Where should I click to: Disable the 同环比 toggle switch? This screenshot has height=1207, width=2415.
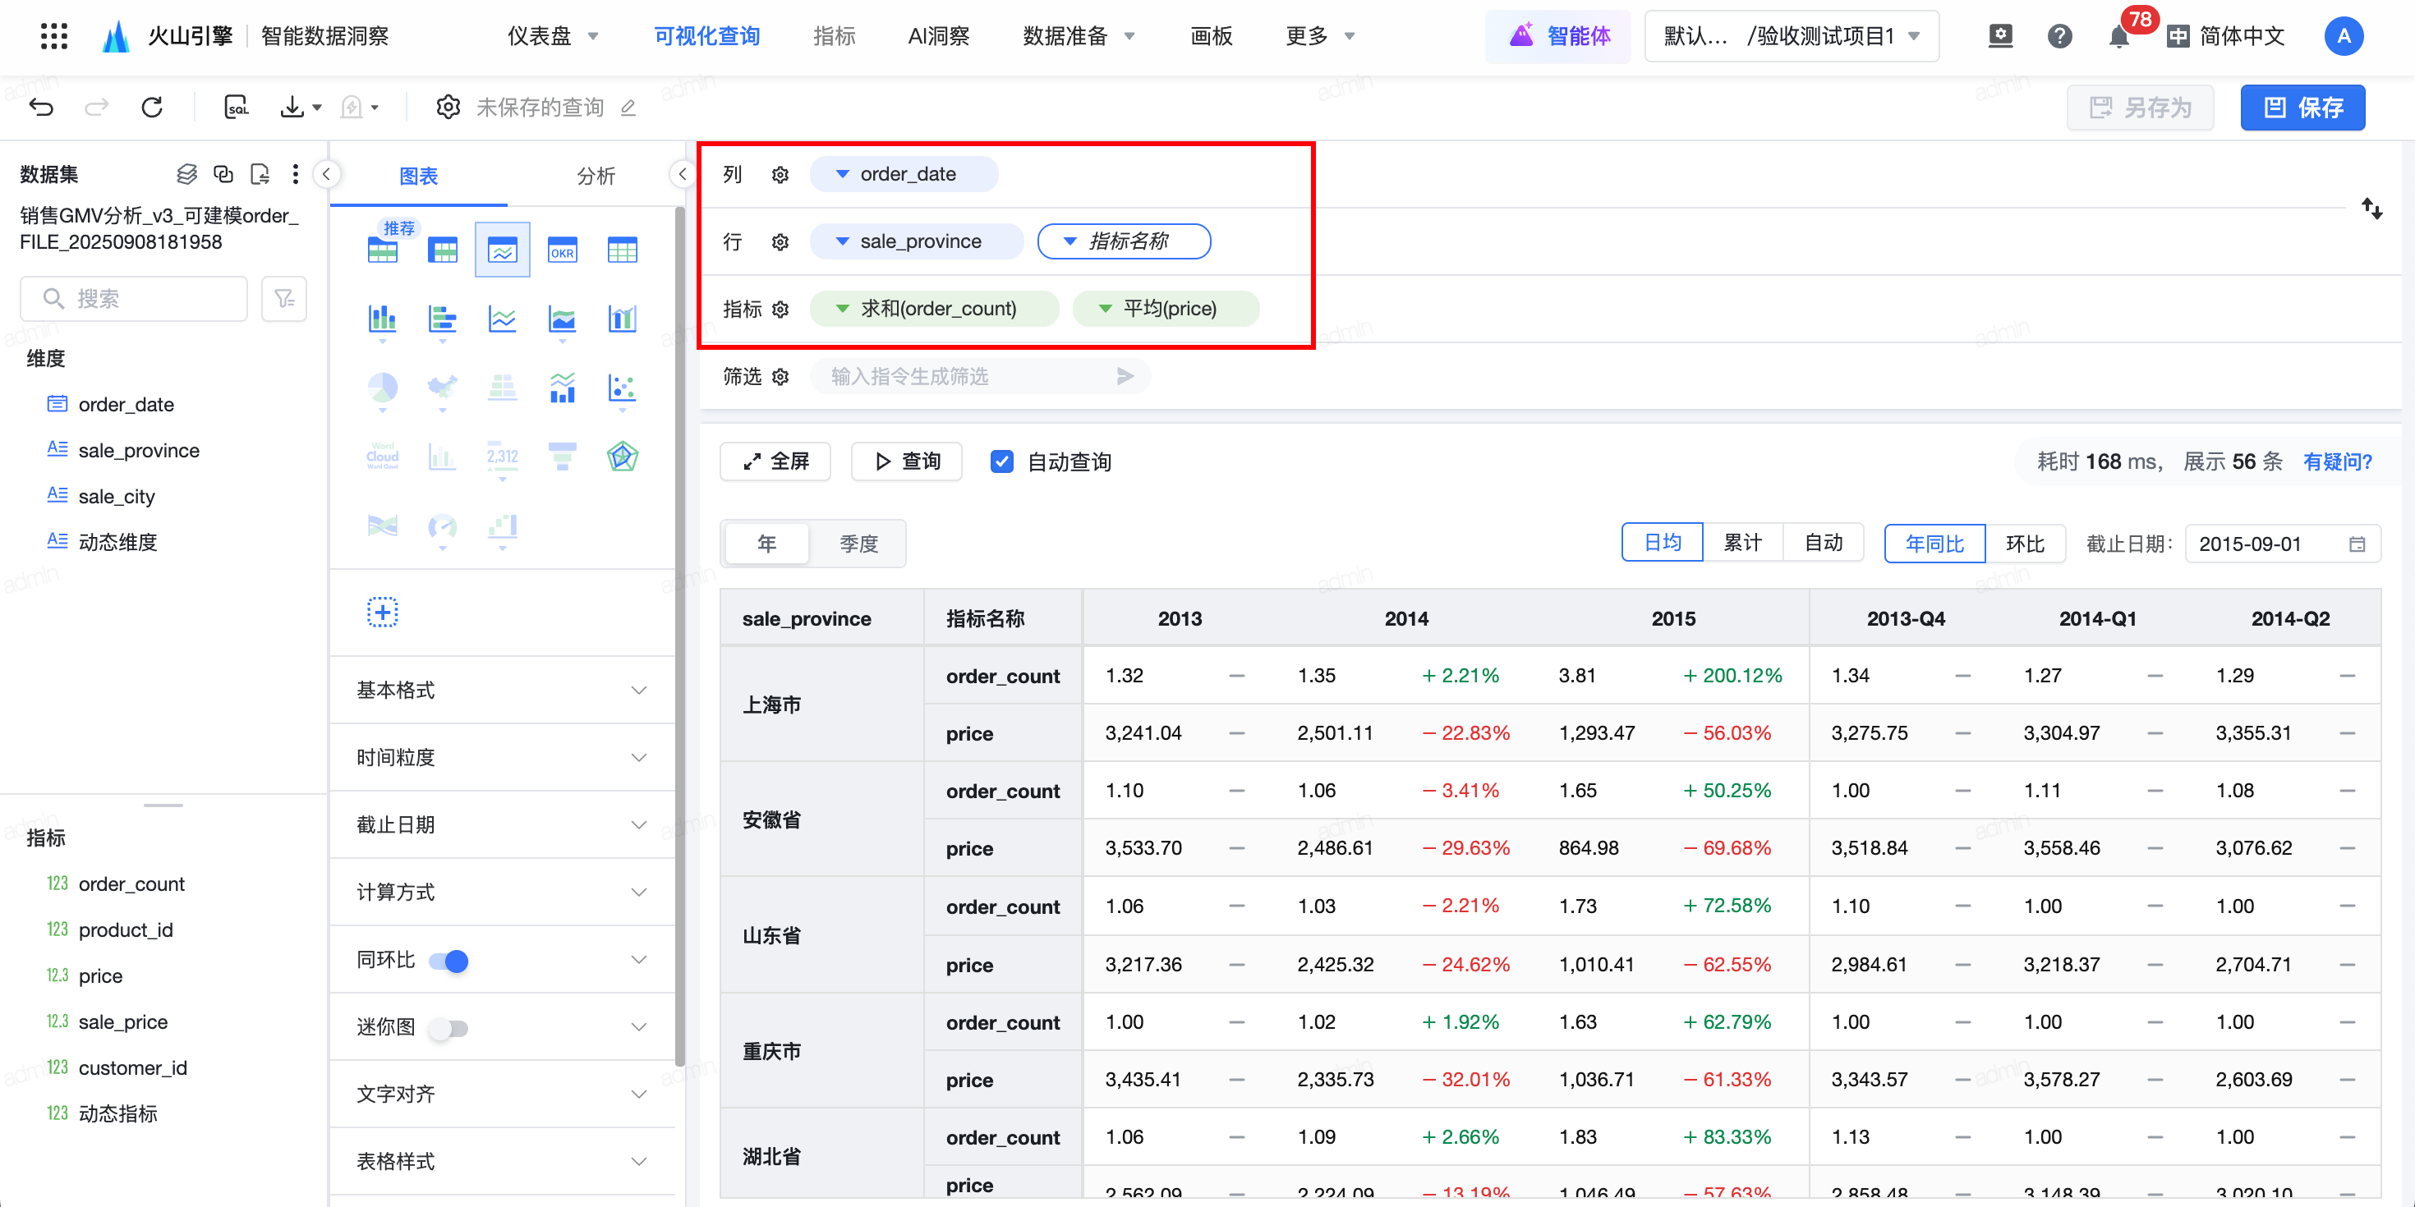pyautogui.click(x=448, y=961)
